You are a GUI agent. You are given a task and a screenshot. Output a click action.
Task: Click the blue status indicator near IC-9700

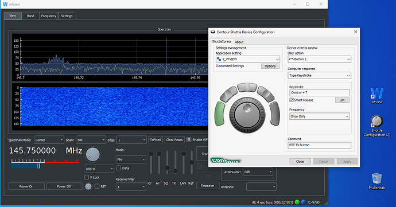click(304, 202)
